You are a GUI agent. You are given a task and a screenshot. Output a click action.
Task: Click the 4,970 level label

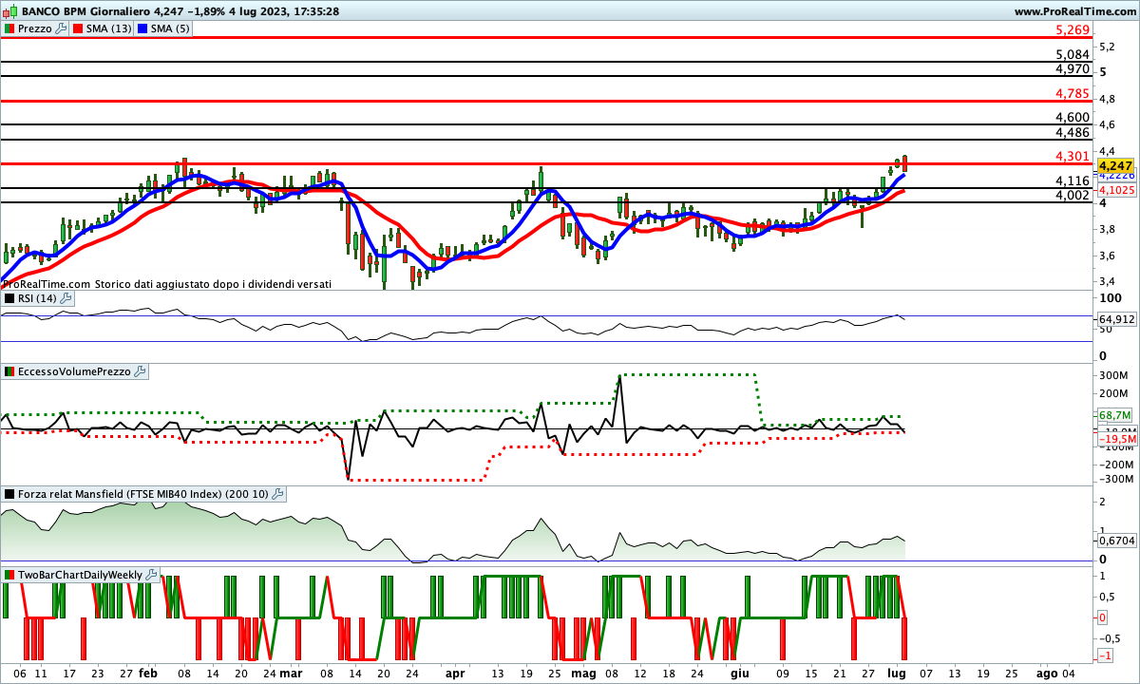point(1073,69)
